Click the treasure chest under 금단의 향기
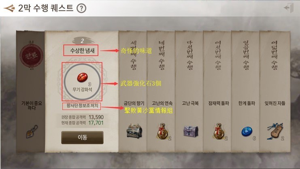The width and height of the screenshot is (300, 169). click(x=134, y=131)
